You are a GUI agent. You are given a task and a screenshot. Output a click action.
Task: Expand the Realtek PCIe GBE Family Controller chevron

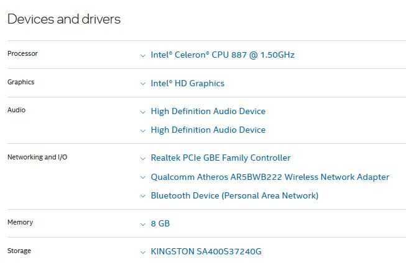click(x=142, y=158)
